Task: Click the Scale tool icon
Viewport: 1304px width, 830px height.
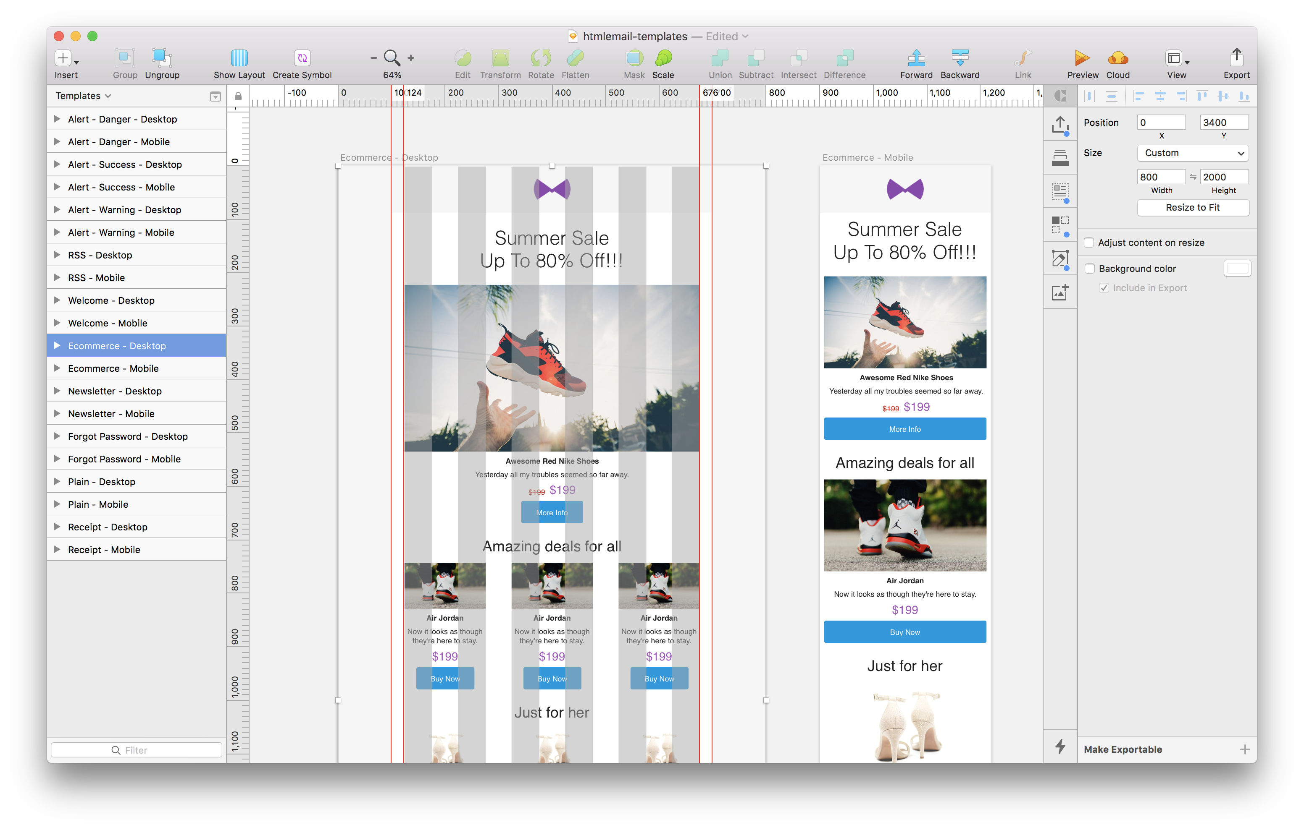Action: click(x=663, y=58)
